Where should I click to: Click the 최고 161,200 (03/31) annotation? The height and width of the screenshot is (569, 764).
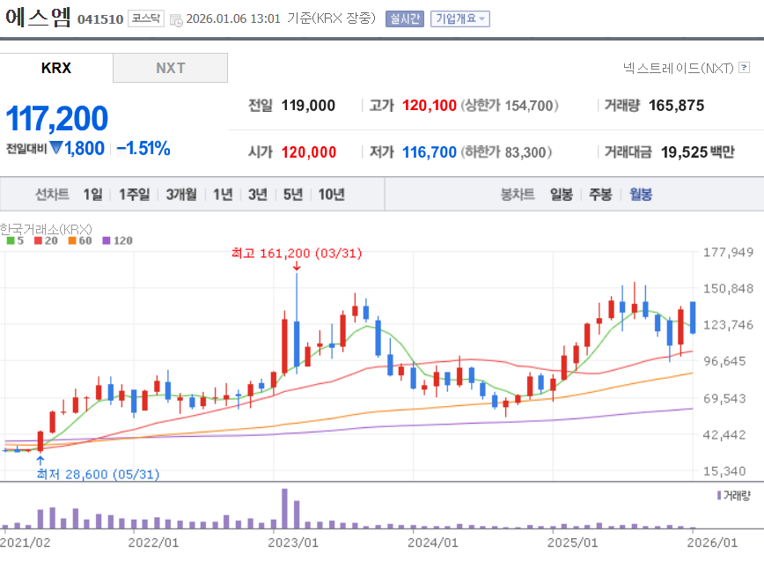pyautogui.click(x=297, y=254)
